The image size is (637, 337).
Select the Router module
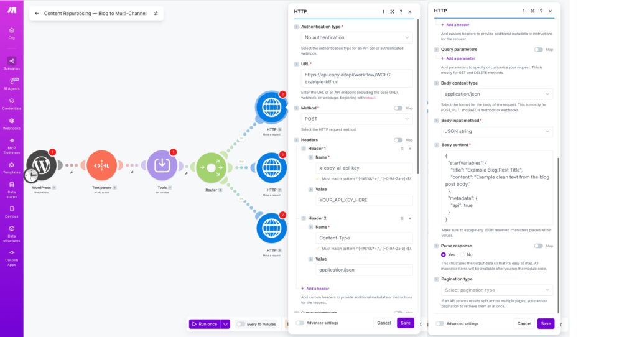click(x=212, y=168)
